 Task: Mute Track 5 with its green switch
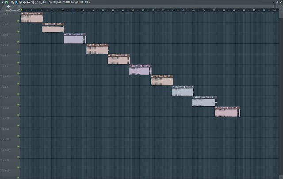(18, 63)
